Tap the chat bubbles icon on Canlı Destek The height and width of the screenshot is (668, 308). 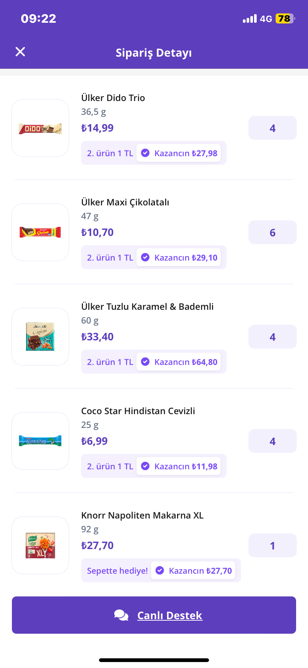(x=121, y=615)
